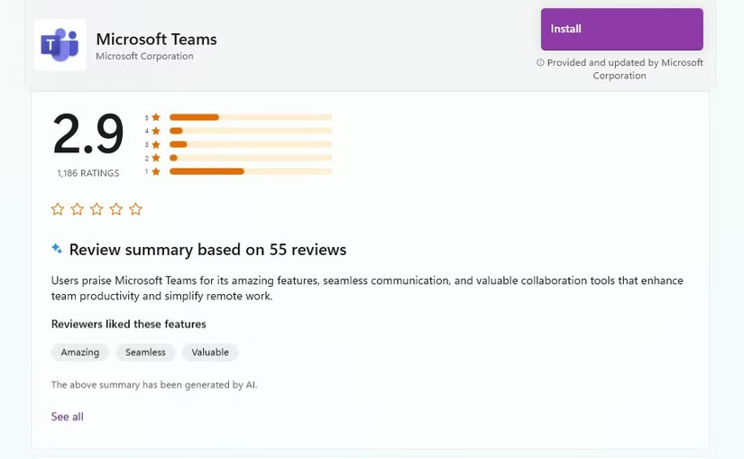
Task: Open the Microsoft Corporation publisher name under title
Action: (x=144, y=57)
